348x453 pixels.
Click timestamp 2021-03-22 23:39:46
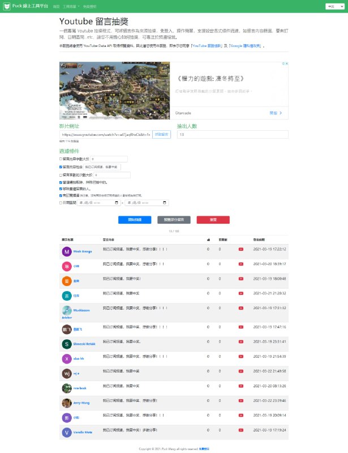270,401
